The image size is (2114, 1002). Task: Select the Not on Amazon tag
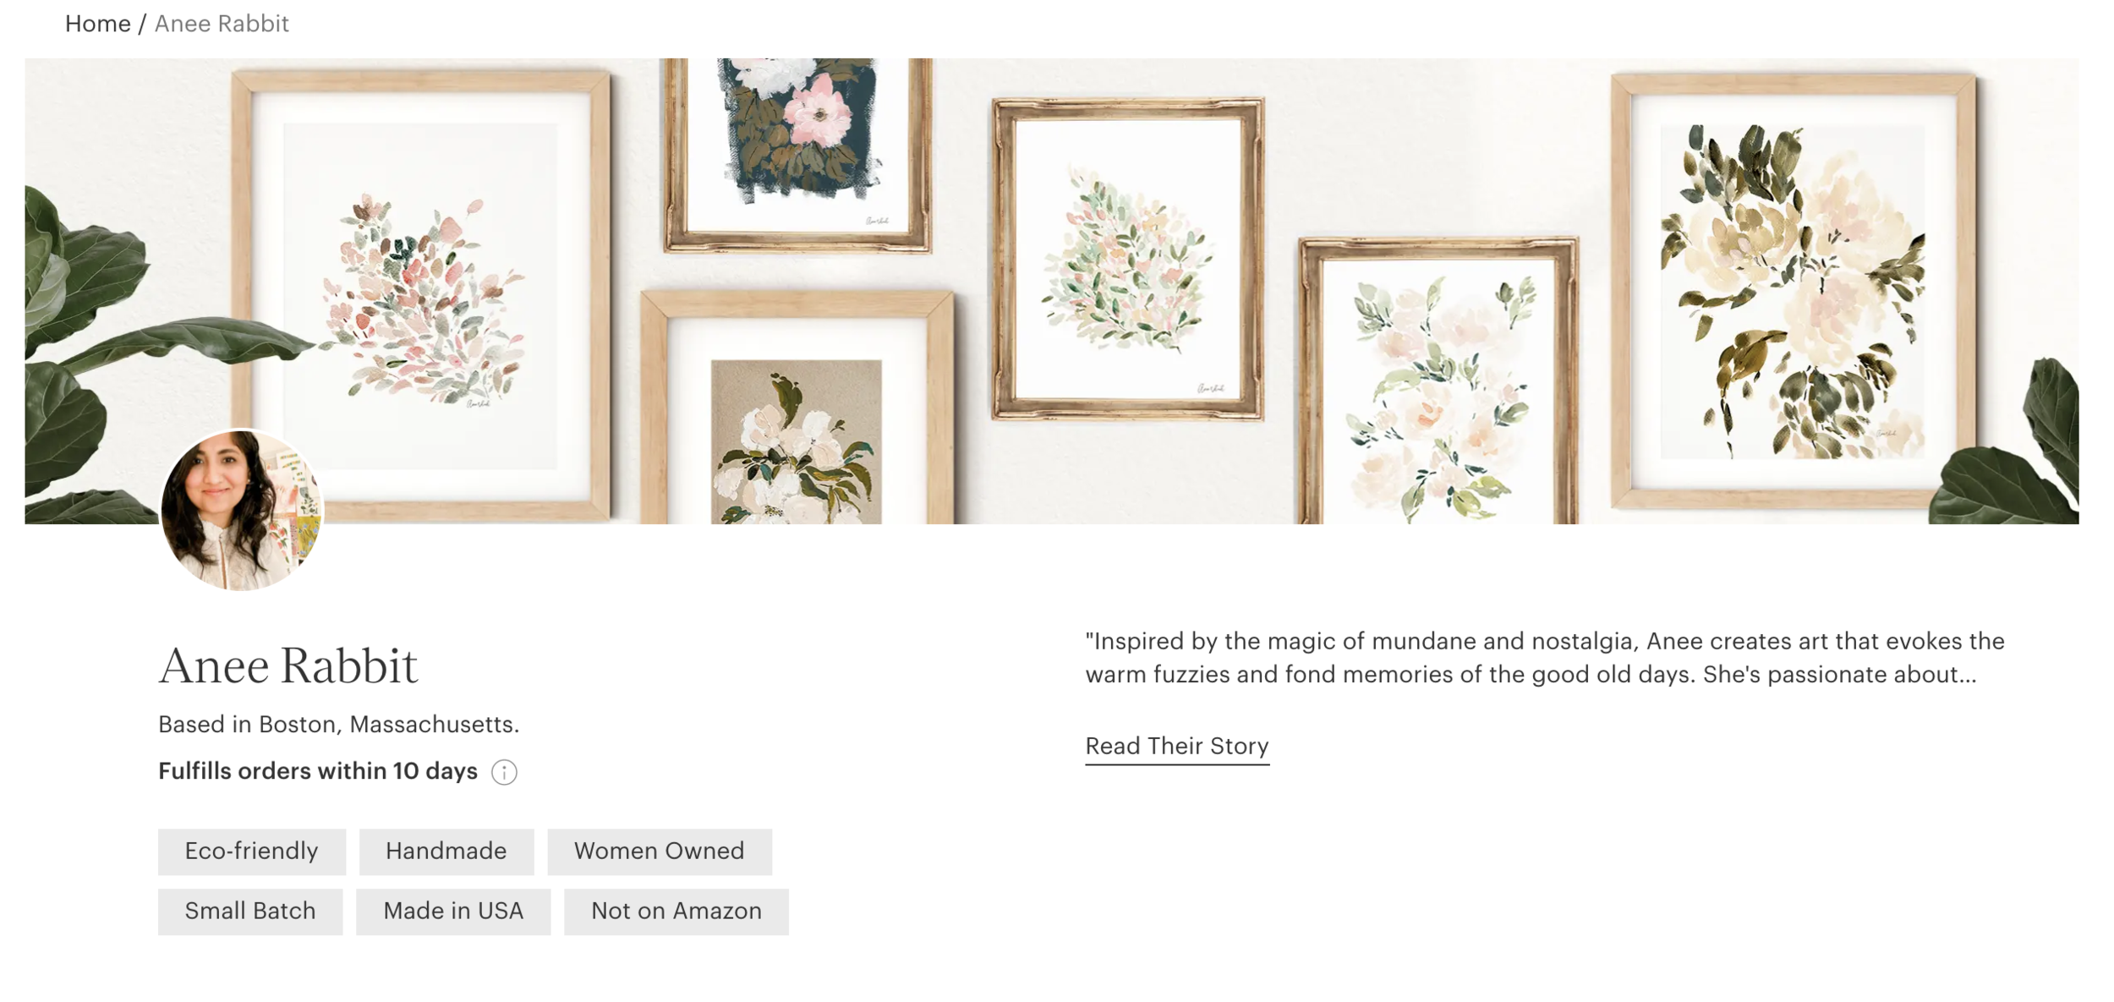coord(676,912)
